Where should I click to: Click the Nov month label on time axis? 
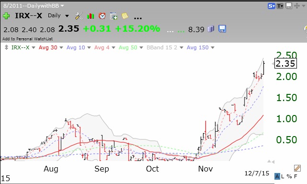(x=205, y=169)
